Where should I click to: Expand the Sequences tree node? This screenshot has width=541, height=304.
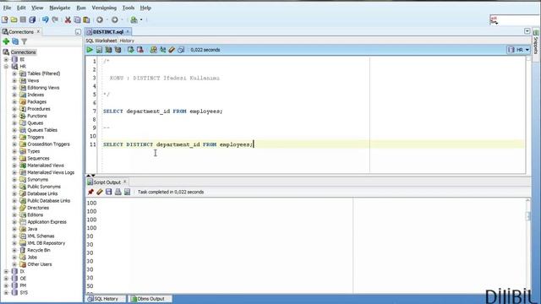14,158
